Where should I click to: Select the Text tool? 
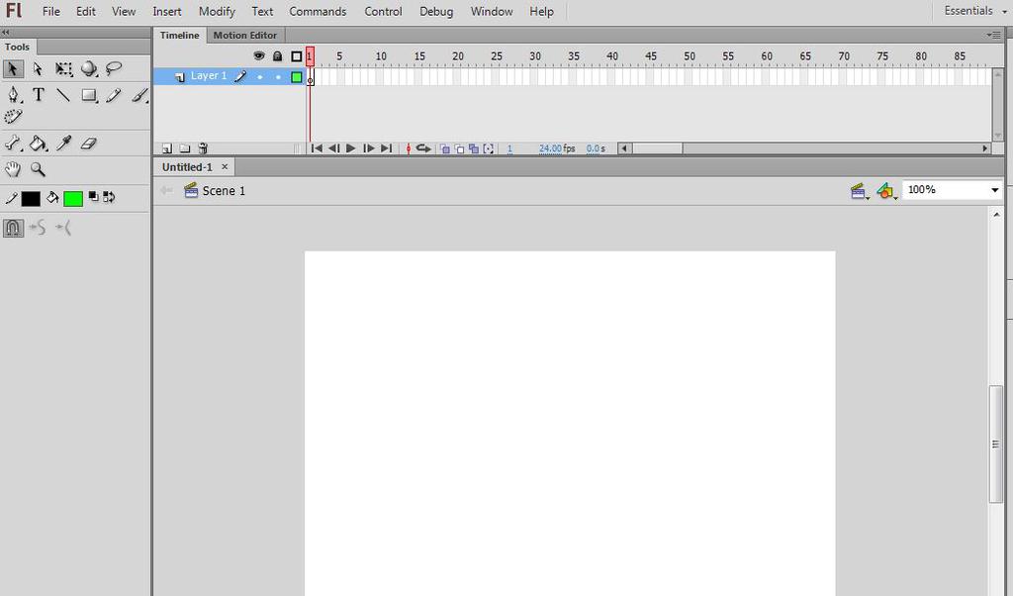click(39, 95)
